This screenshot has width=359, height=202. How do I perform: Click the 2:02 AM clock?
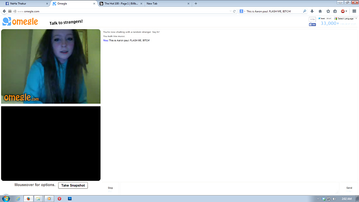coord(346,199)
